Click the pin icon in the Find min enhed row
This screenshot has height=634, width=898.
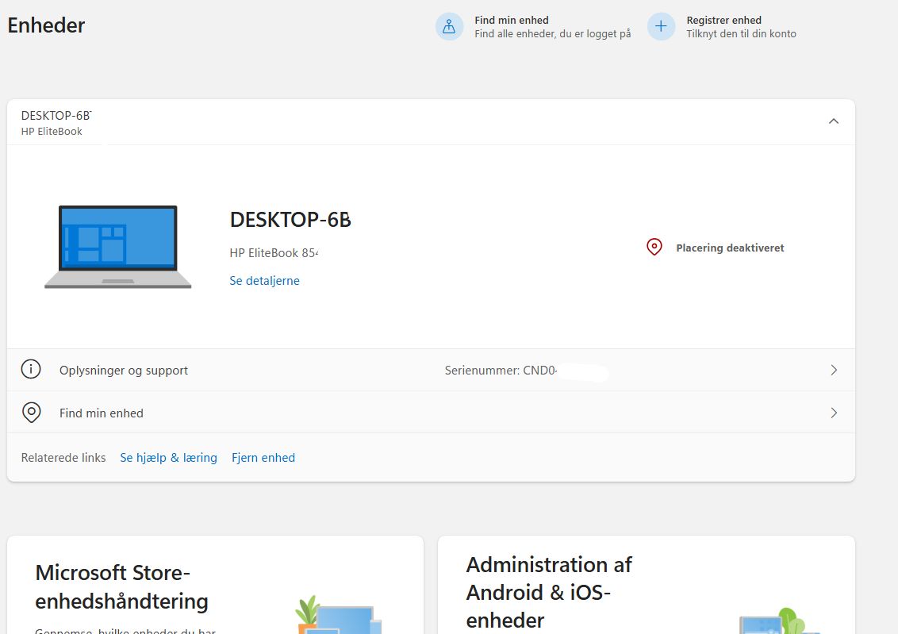32,413
